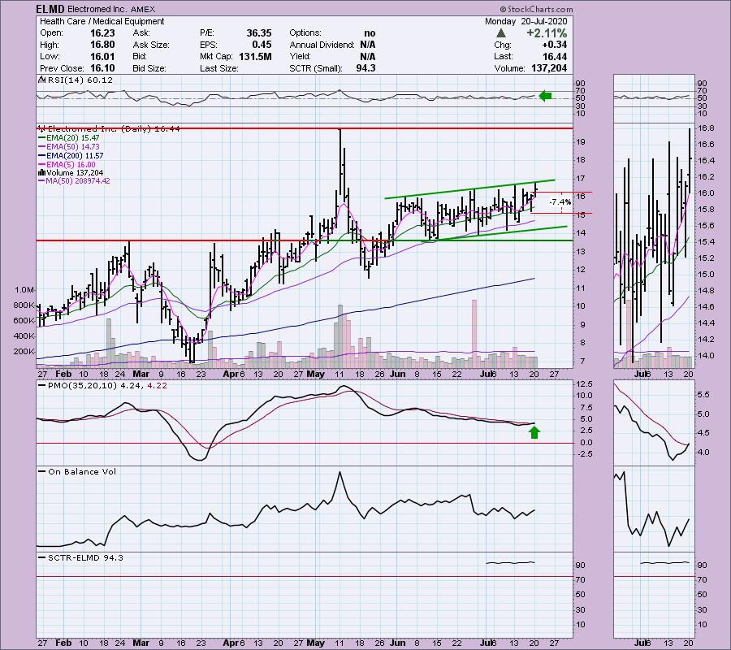Click the EMA(50) 14.73 legend entry
The image size is (731, 650).
click(72, 147)
